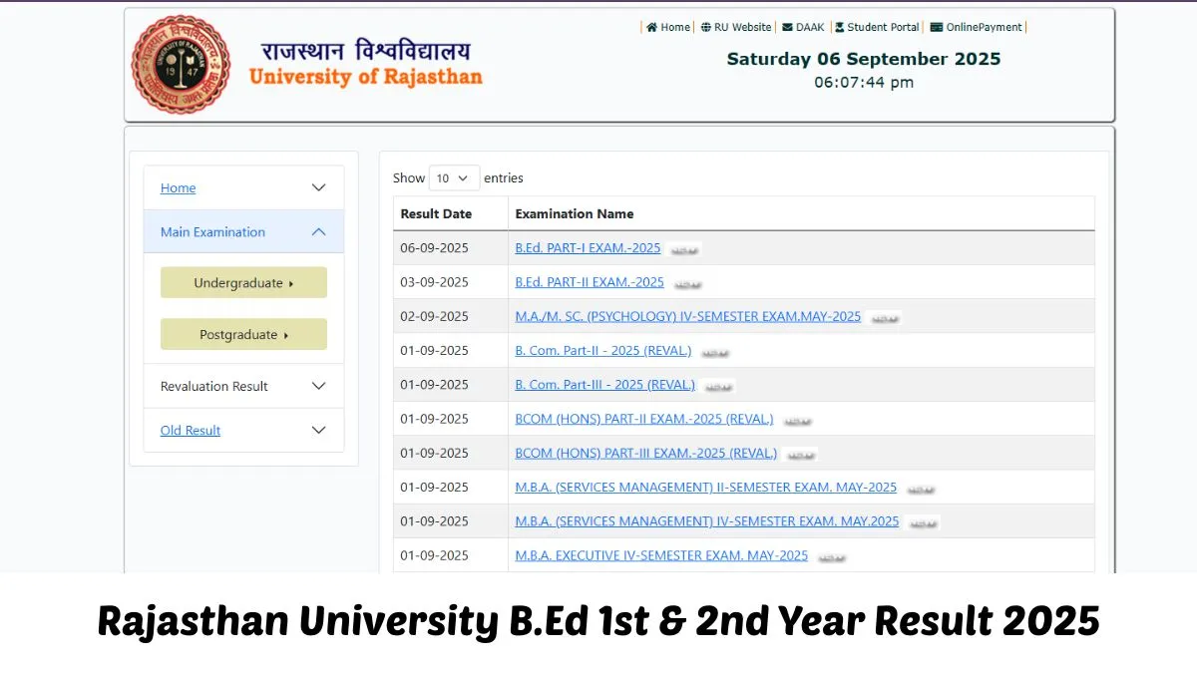Viewport: 1197px width, 673px height.
Task: Open M.B.A. Services Management II-SEMESTER MAY-2025 link
Action: [706, 487]
